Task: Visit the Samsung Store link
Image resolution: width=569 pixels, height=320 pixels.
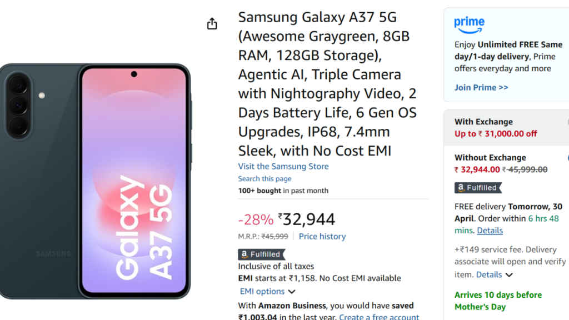Action: tap(283, 166)
